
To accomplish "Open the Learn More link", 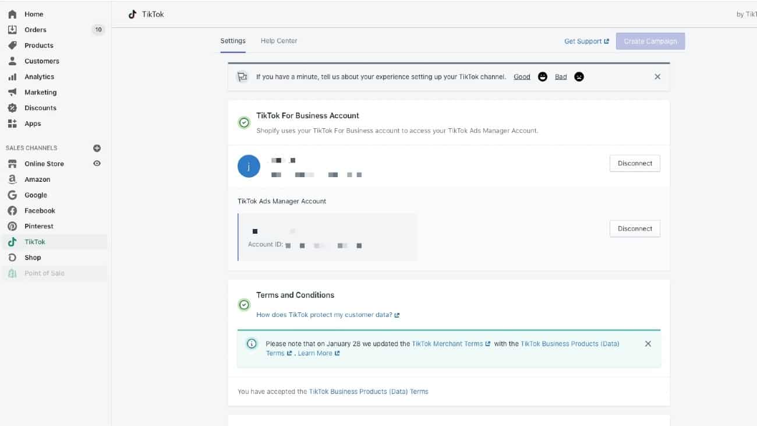I will 319,353.
